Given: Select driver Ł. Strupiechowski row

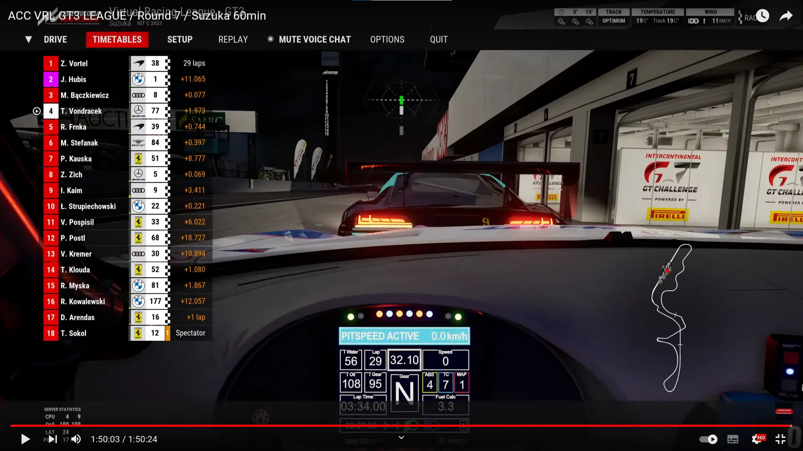Looking at the screenshot, I should pyautogui.click(x=128, y=206).
